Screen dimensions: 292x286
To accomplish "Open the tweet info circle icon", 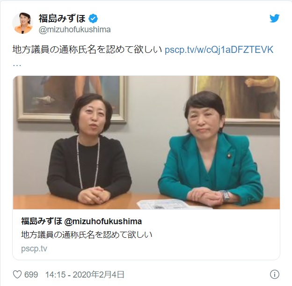I will click(x=275, y=274).
